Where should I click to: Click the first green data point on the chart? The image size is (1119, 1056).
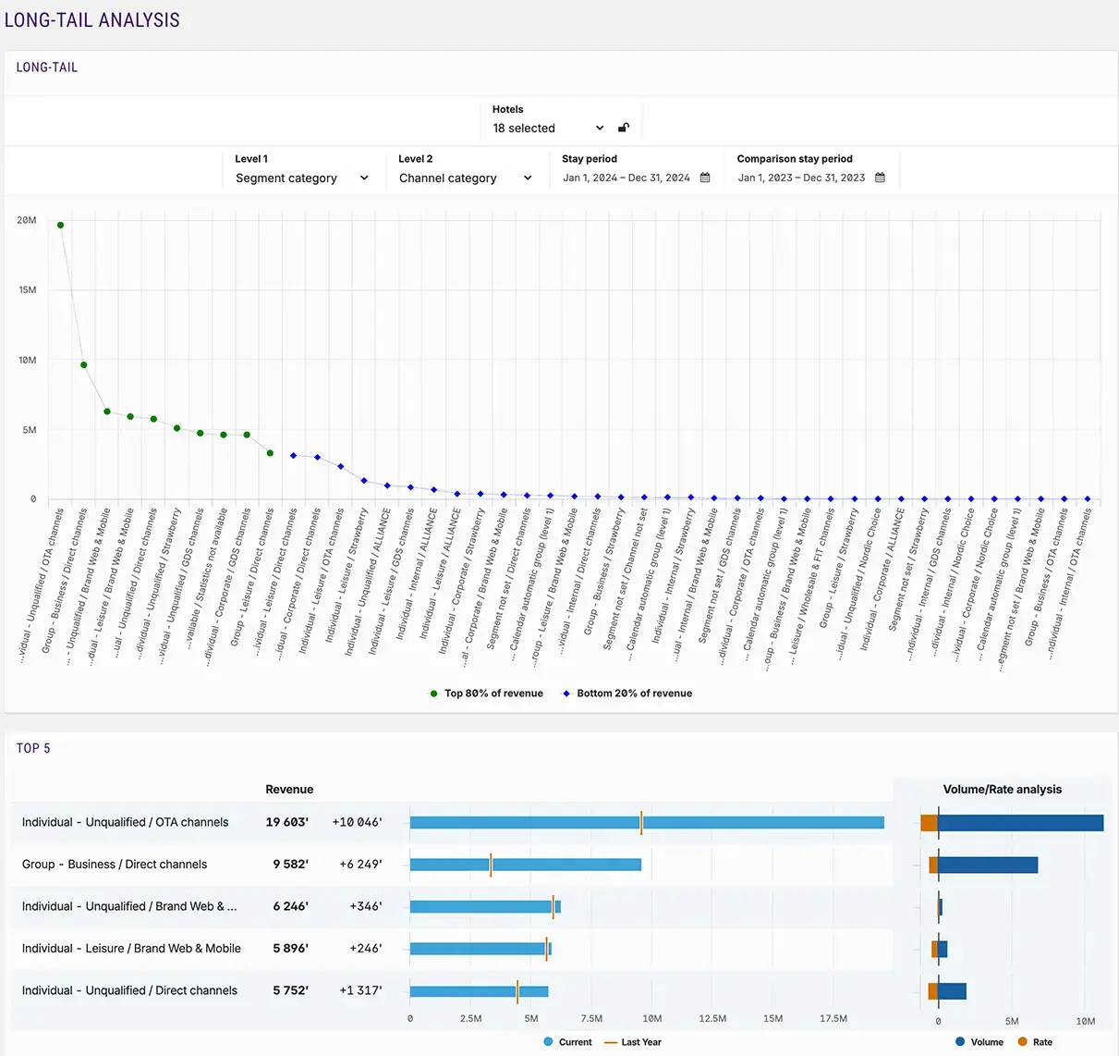pyautogui.click(x=60, y=224)
